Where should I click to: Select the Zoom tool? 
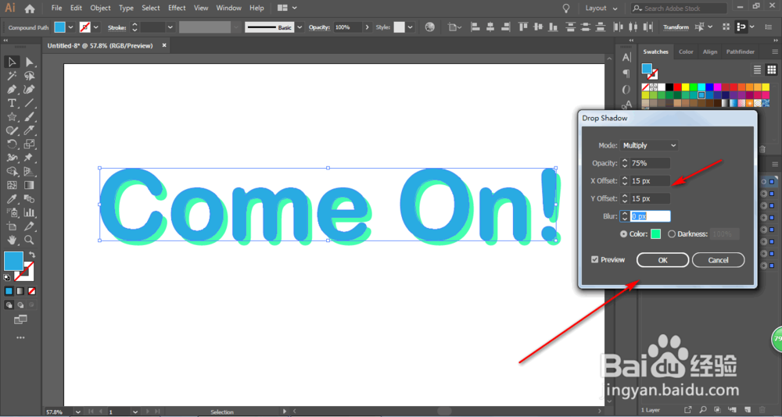pos(30,241)
